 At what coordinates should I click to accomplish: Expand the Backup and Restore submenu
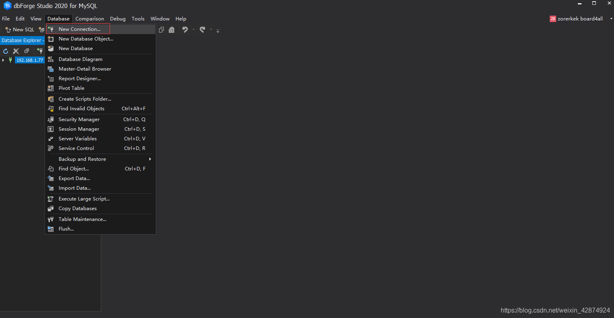coord(100,159)
